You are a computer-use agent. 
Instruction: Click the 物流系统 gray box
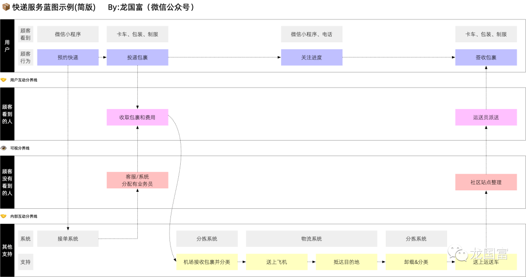coord(312,239)
